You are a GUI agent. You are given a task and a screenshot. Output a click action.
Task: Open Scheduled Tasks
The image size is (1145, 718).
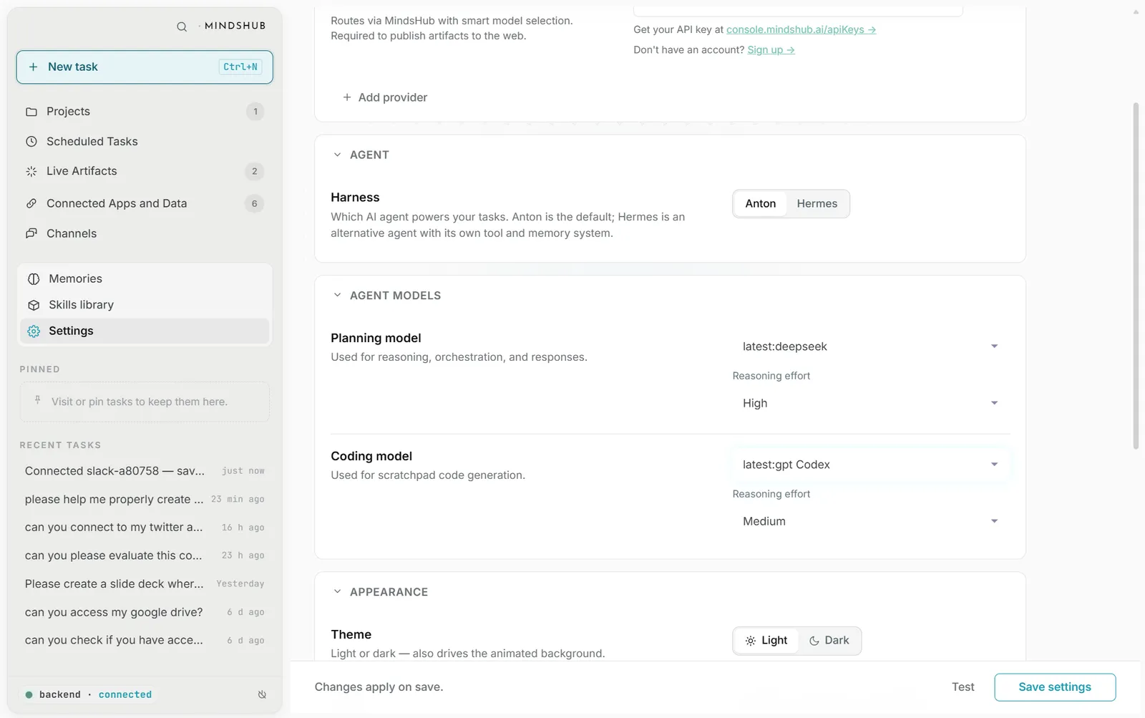pyautogui.click(x=145, y=142)
